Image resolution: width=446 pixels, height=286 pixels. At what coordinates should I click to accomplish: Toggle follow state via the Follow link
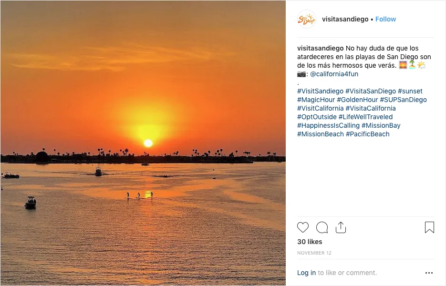[x=385, y=19]
